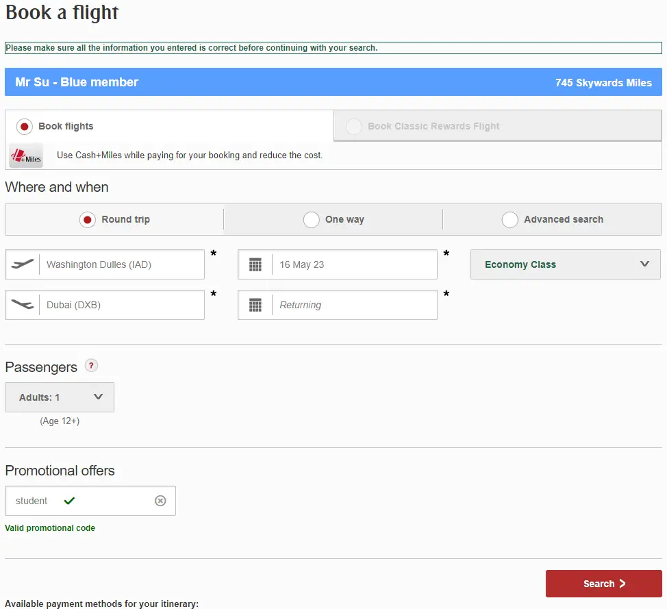Click the 745 Skywards Miles balance
The height and width of the screenshot is (609, 667).
tap(603, 82)
